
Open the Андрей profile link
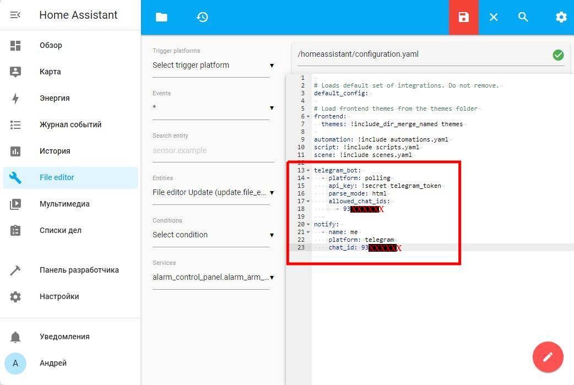coord(53,364)
